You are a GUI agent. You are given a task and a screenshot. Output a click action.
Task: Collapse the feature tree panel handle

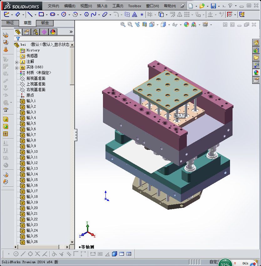point(76,135)
